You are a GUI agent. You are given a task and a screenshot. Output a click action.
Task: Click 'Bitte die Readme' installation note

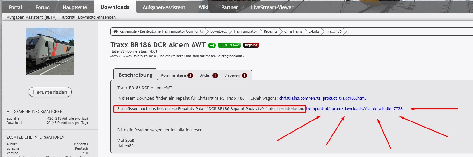click(x=160, y=130)
